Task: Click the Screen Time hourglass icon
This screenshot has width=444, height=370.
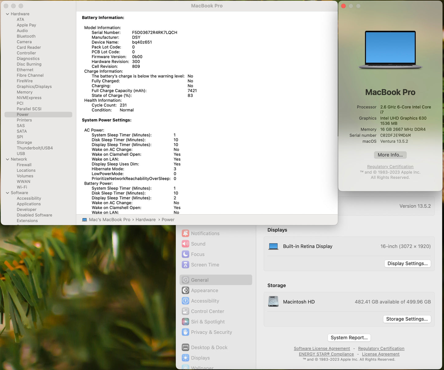Action: pos(185,265)
